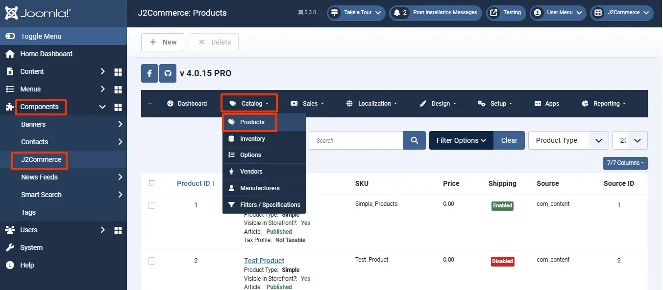Click into the product Search field
This screenshot has height=290, width=663.
pos(356,140)
